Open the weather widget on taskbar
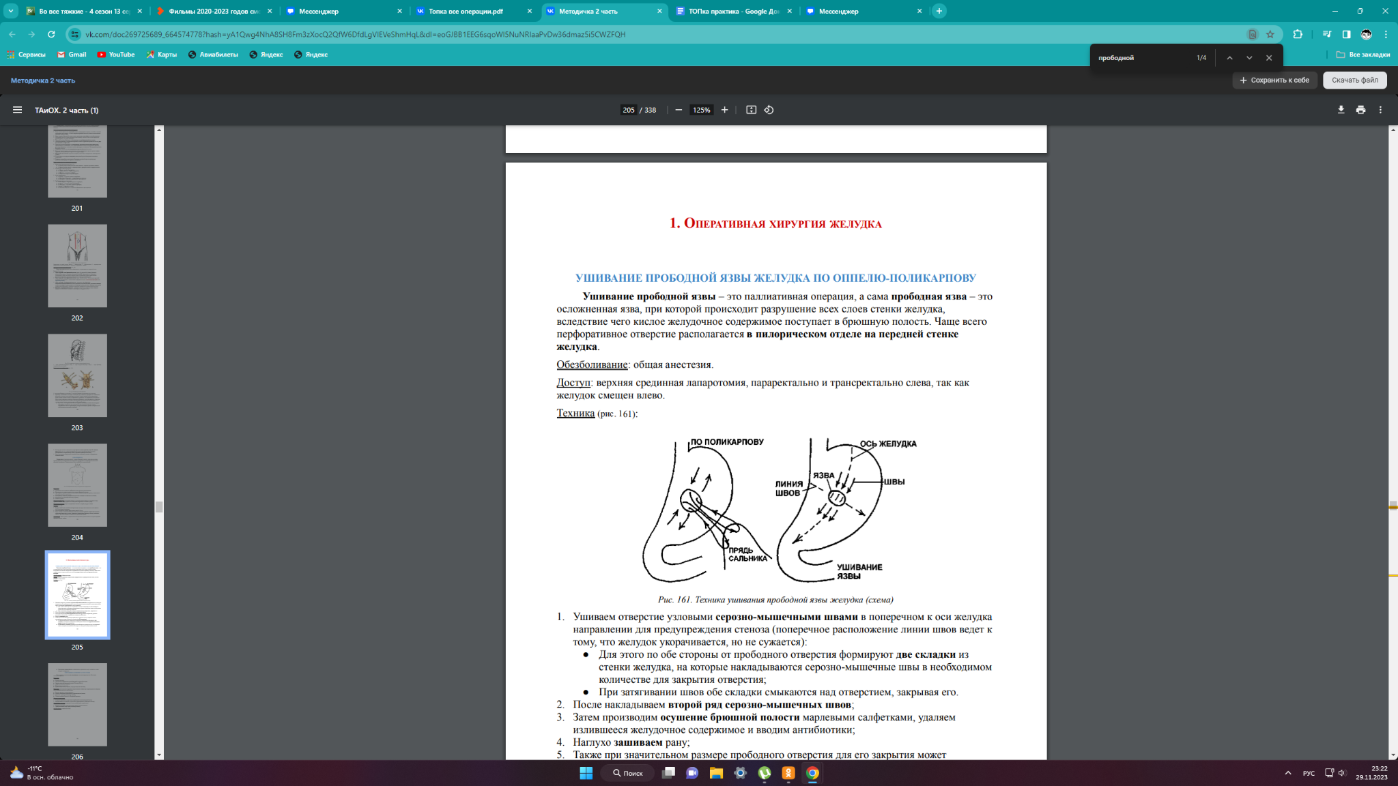The width and height of the screenshot is (1398, 786). [41, 773]
